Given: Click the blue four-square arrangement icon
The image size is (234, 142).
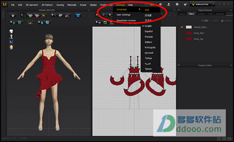Looking at the screenshot, I should pos(78,15).
